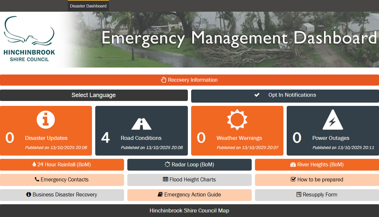Click the phone icon for Emergency Contacts
The width and height of the screenshot is (379, 217).
pyautogui.click(x=37, y=179)
